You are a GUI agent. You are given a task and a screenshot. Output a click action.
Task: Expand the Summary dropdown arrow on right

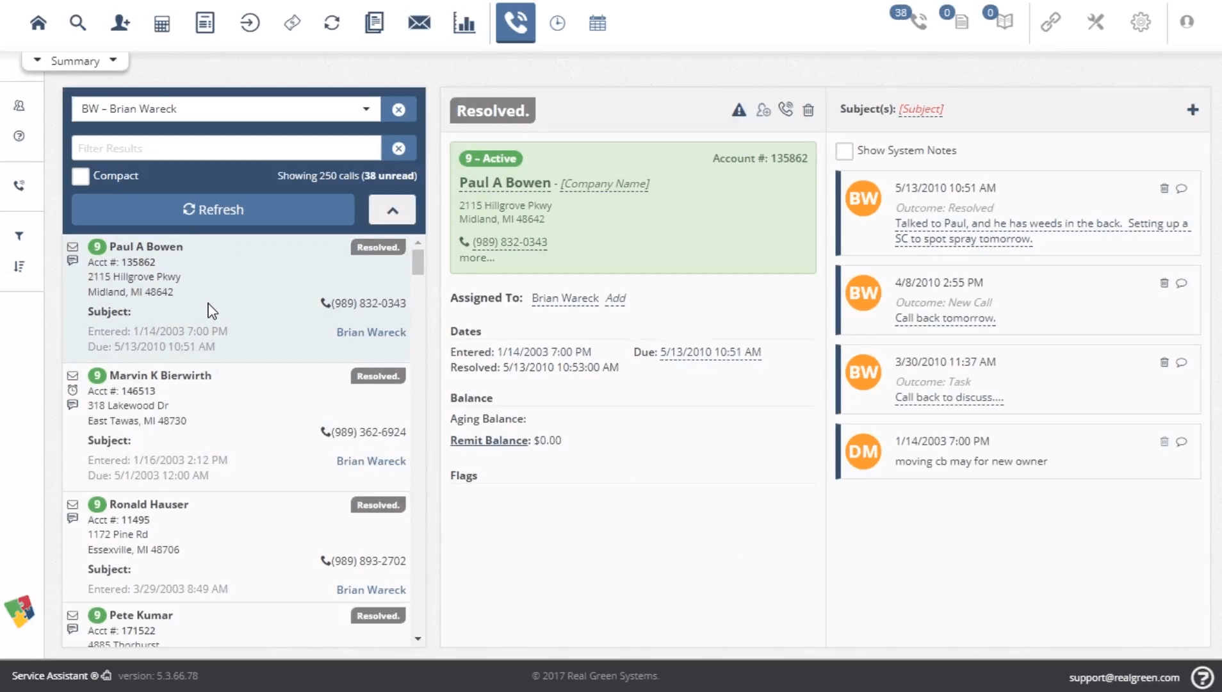(x=113, y=60)
